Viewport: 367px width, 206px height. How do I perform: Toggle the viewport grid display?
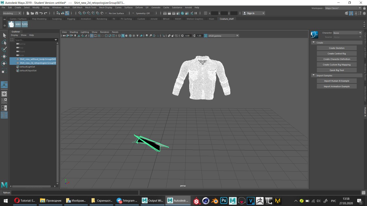pyautogui.click(x=92, y=36)
